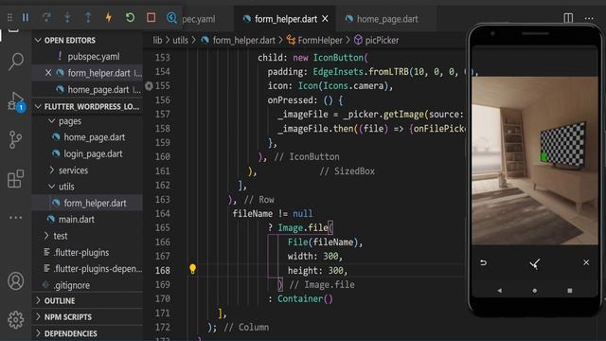606x341 pixels.
Task: Click the Container() code on line 170
Action: [x=305, y=299]
